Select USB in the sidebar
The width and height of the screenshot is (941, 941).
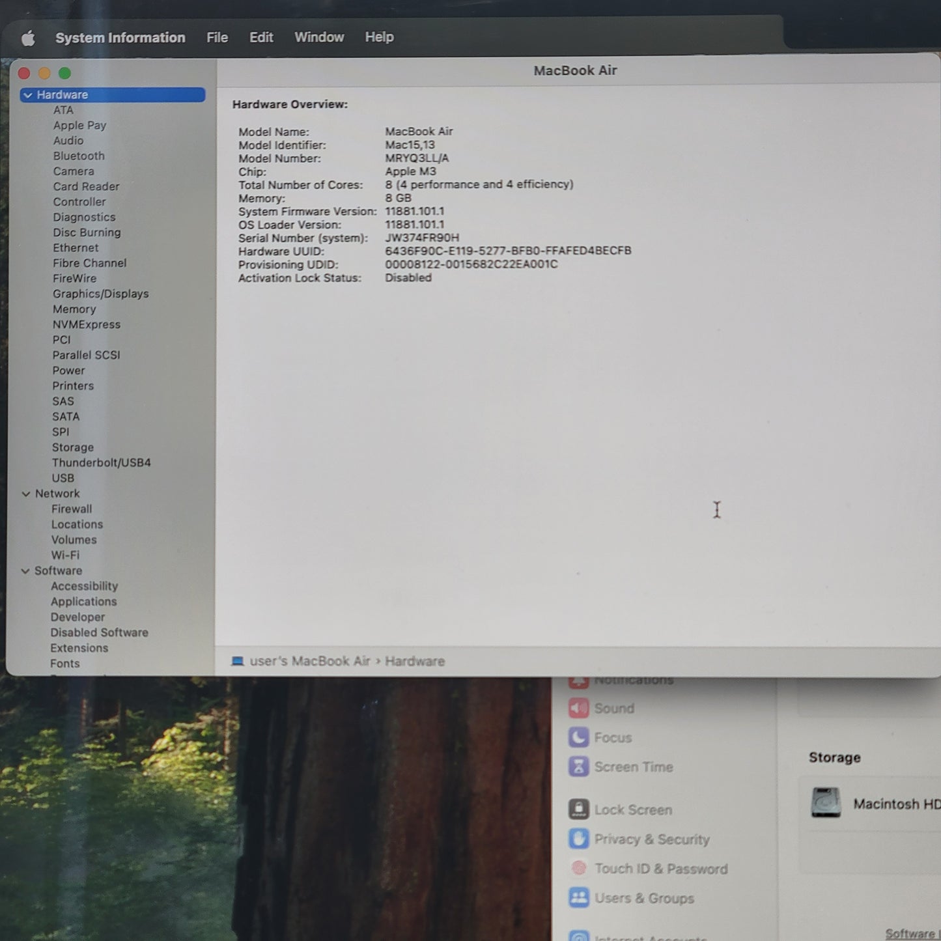63,478
